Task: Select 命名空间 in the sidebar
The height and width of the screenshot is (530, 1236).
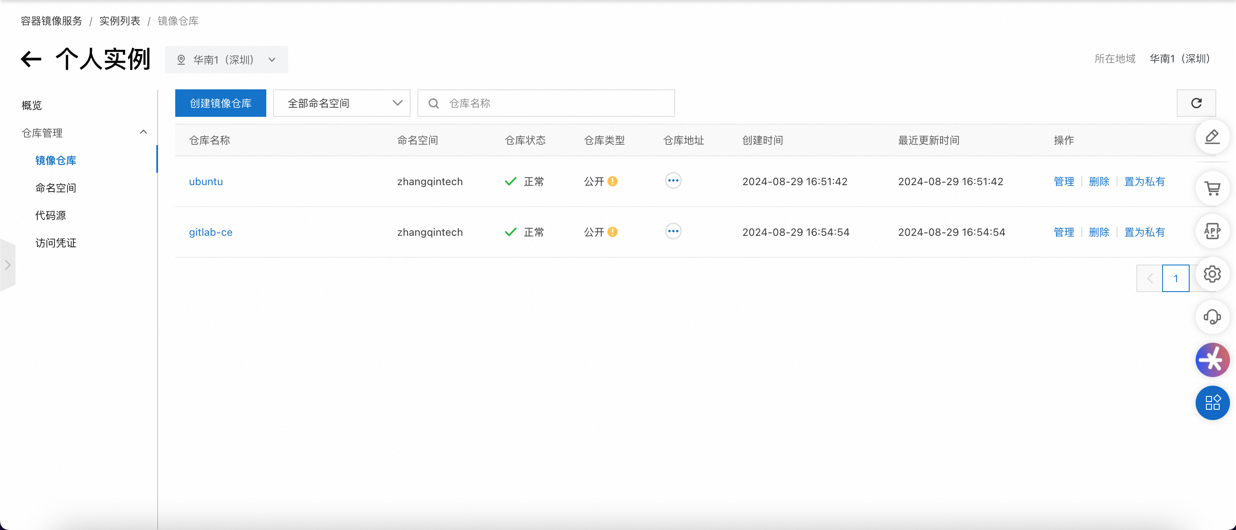Action: click(x=56, y=188)
